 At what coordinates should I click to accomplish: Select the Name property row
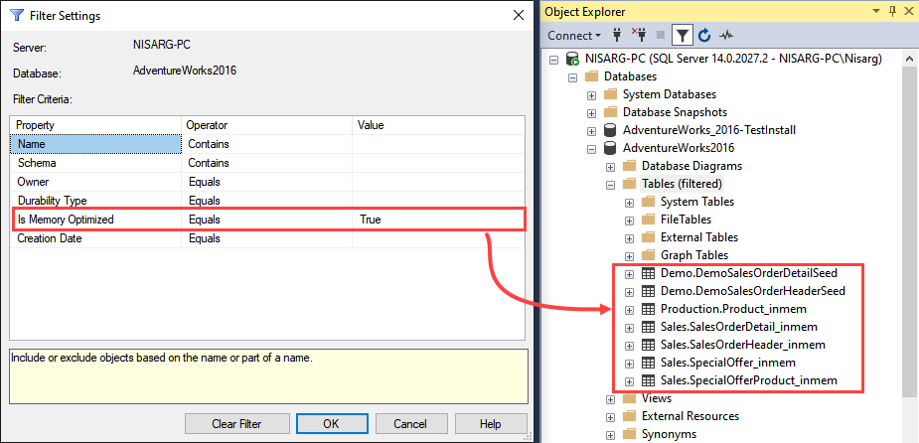click(267, 144)
